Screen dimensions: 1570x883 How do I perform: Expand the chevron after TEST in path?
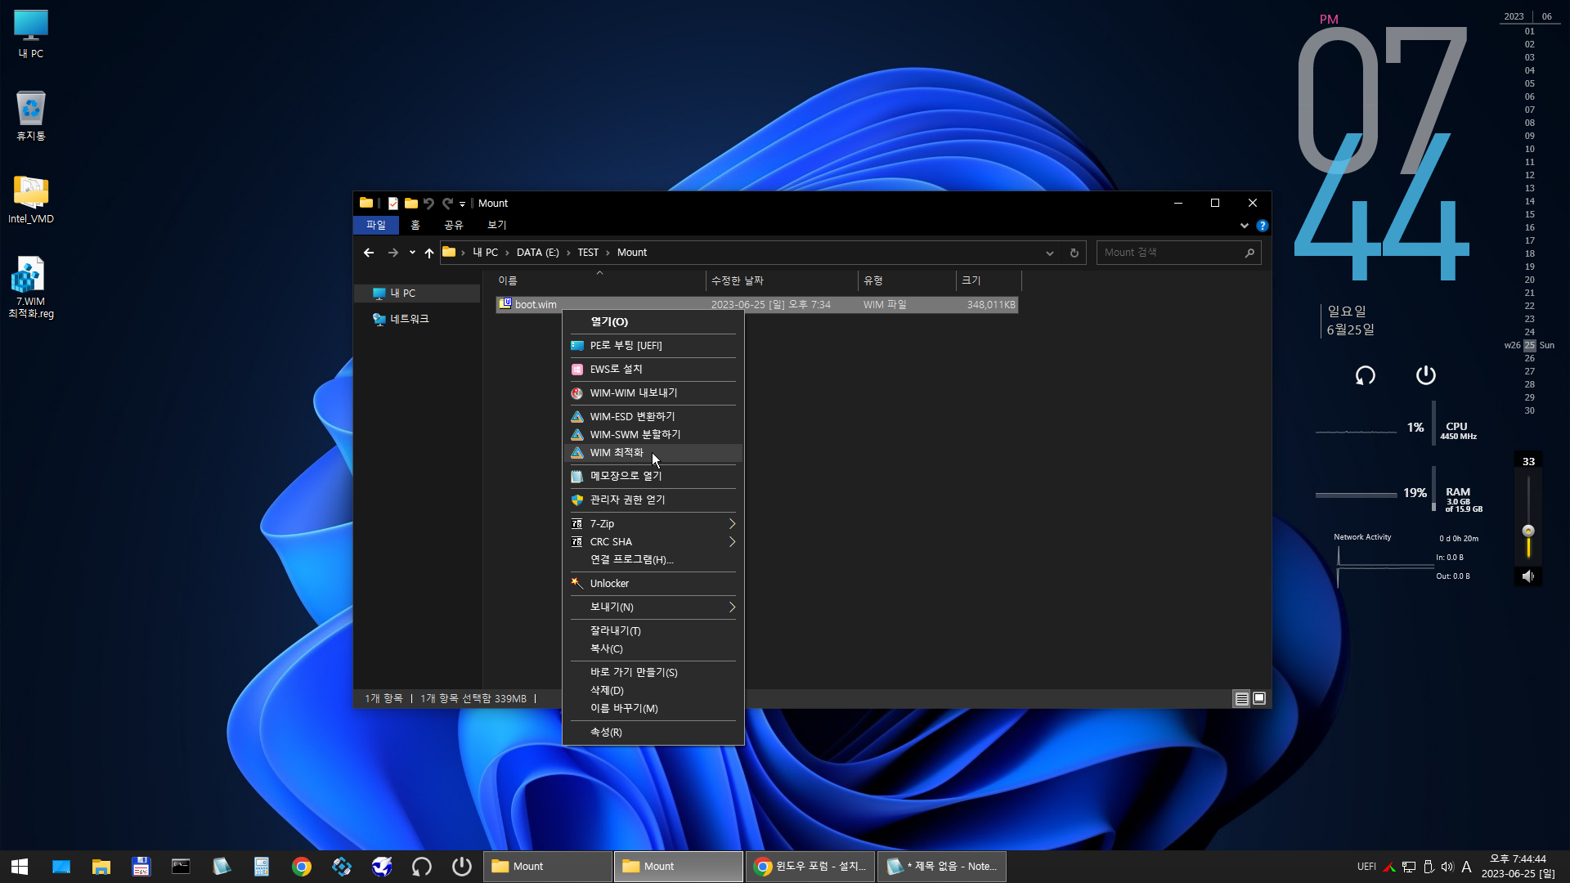pyautogui.click(x=608, y=253)
